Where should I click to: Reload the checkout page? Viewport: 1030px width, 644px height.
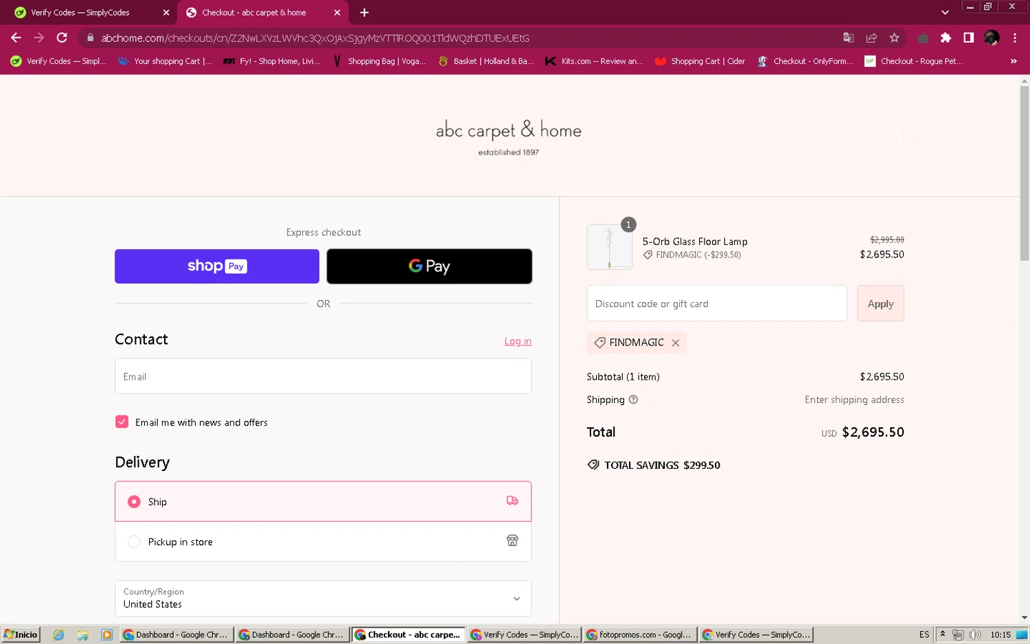62,38
